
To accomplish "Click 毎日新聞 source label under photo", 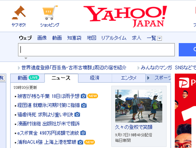I will [x=123, y=140].
